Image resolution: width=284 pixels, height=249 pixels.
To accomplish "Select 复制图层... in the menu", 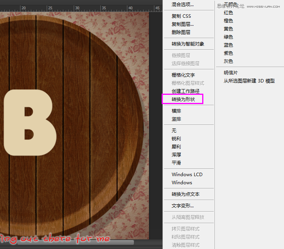I will [x=183, y=24].
